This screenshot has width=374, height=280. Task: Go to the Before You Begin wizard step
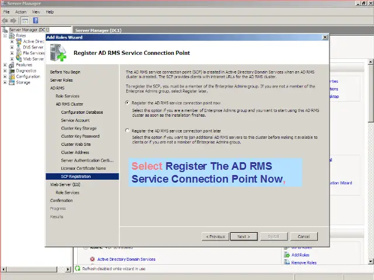coord(65,72)
